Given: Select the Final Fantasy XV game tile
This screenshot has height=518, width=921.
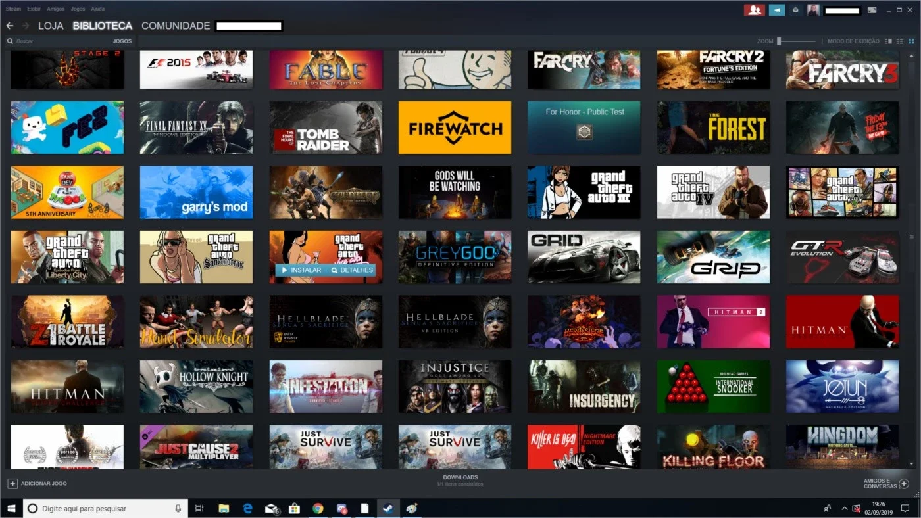Looking at the screenshot, I should point(196,128).
